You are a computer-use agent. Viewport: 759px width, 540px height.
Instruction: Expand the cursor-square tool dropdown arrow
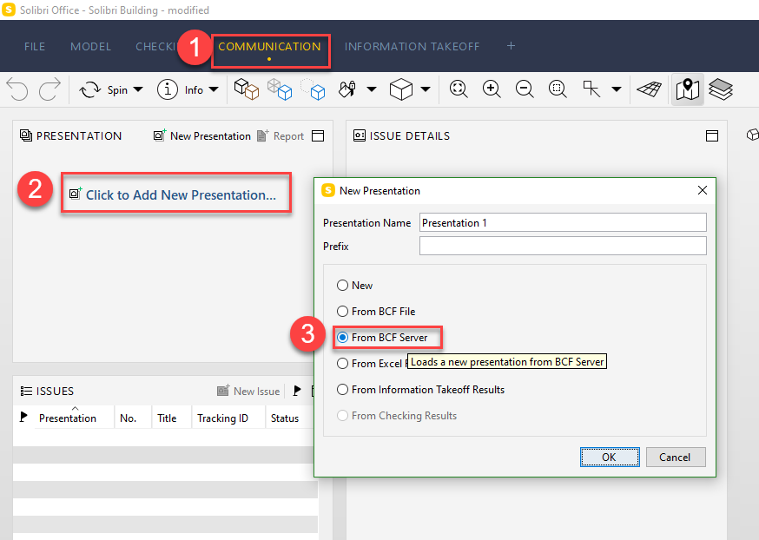(x=617, y=89)
